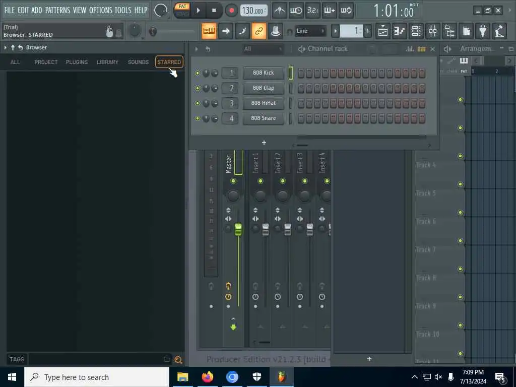
Task: Toggle the link multi-controller chain icon
Action: [x=259, y=31]
